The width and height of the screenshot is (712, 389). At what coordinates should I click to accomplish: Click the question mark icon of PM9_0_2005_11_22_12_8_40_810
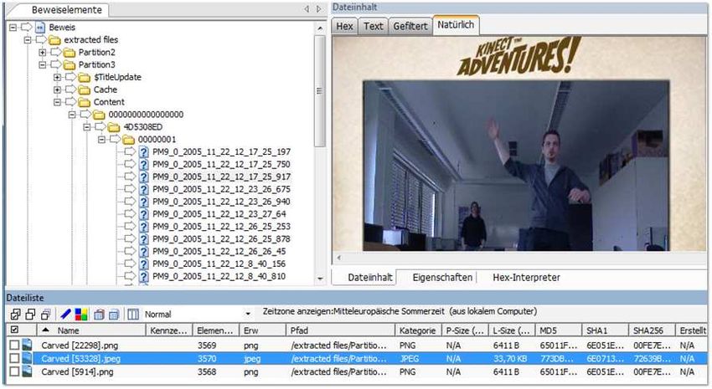(x=143, y=276)
